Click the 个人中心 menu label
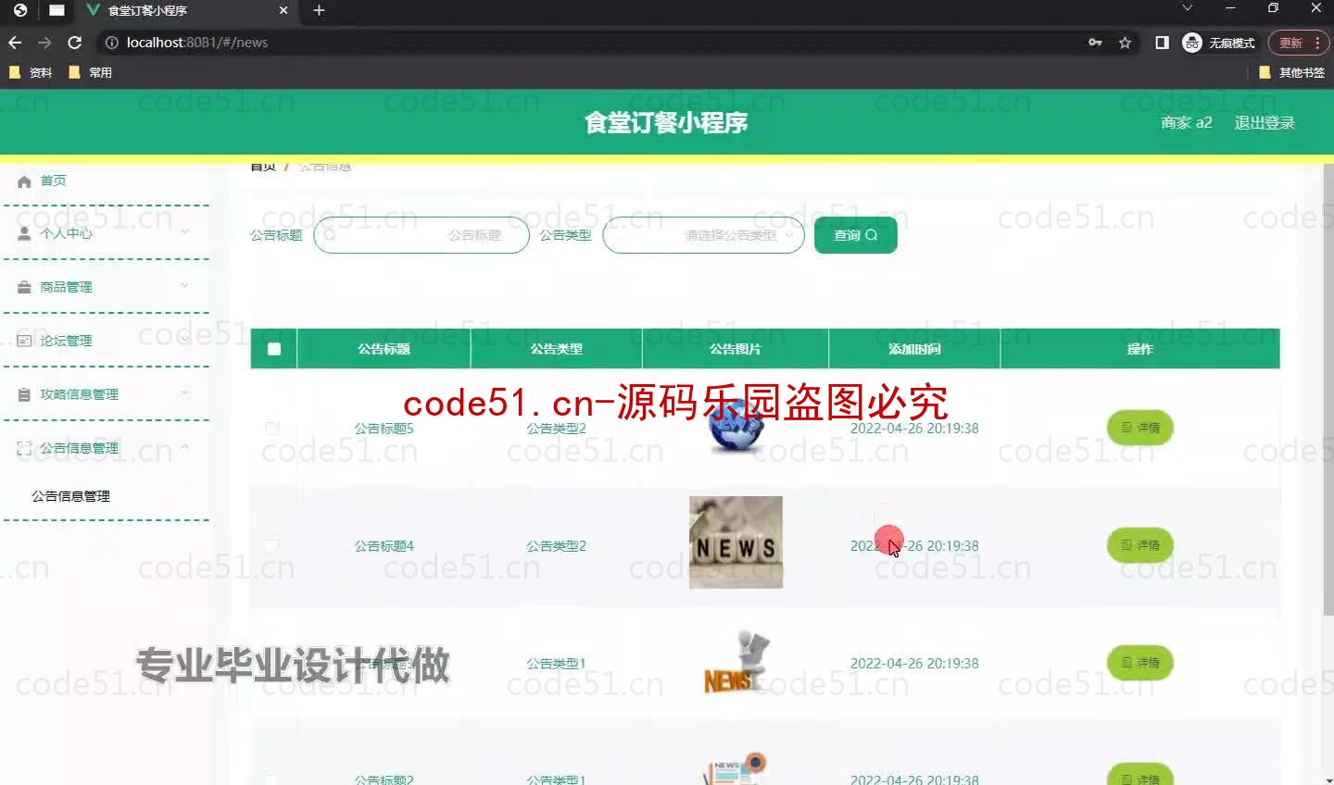The image size is (1334, 785). 66,233
